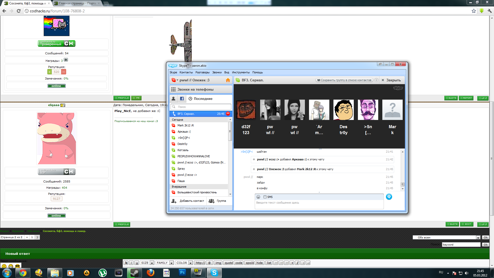Open the Звонки menu
The height and width of the screenshot is (278, 494).
pos(217,72)
